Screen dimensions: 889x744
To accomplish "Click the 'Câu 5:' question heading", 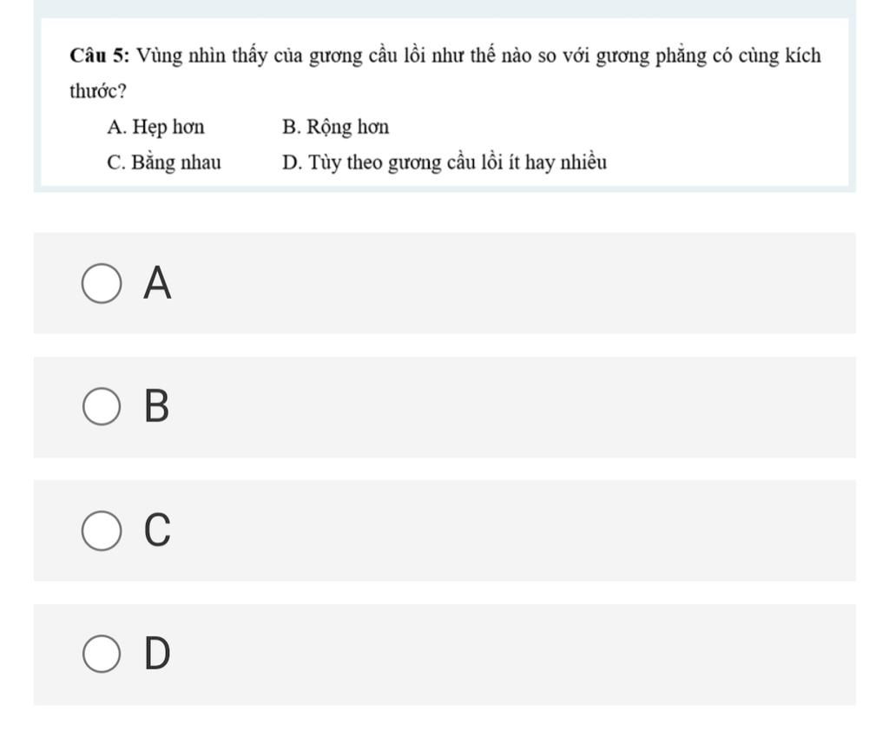I will (x=100, y=56).
